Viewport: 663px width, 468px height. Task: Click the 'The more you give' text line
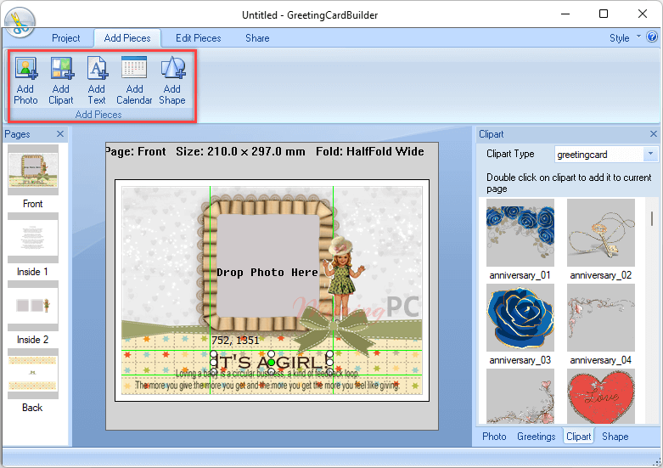click(x=267, y=386)
